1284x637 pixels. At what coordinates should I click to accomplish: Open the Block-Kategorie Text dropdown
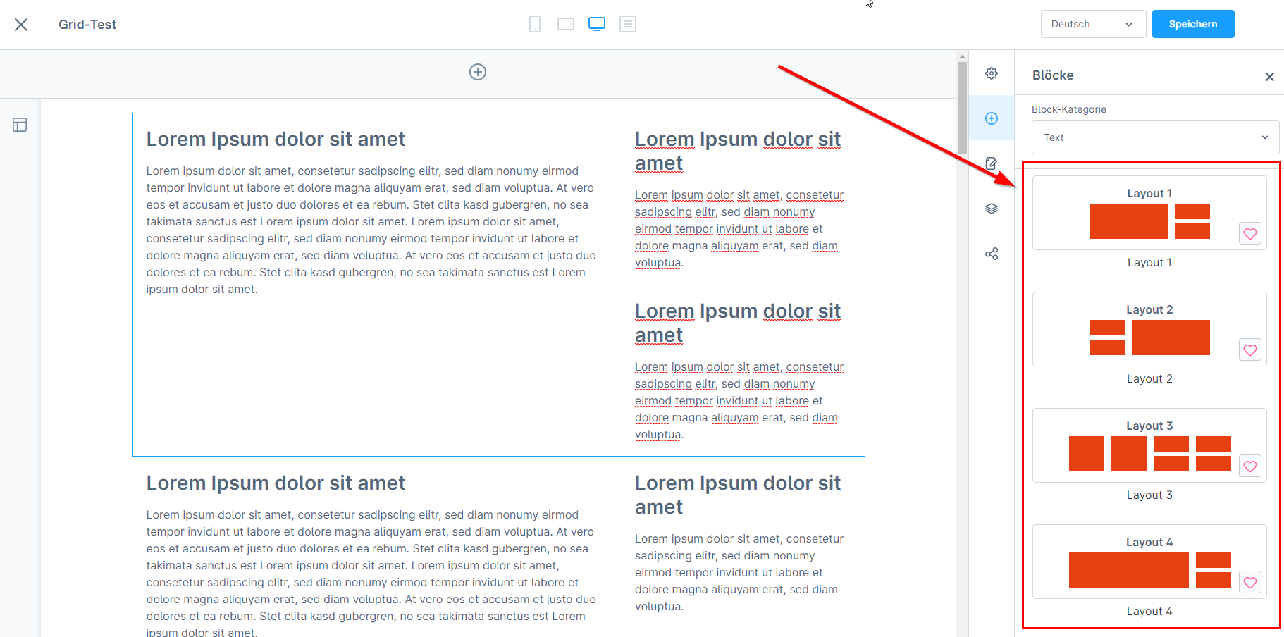1156,137
